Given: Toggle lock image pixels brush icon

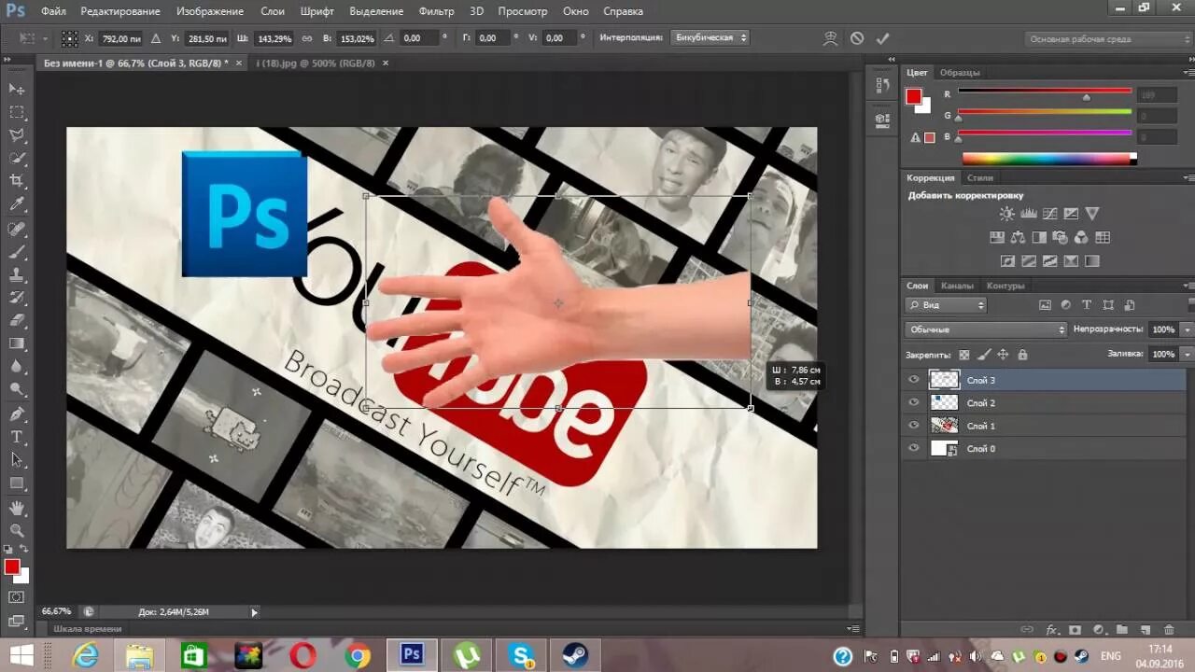Looking at the screenshot, I should 984,355.
